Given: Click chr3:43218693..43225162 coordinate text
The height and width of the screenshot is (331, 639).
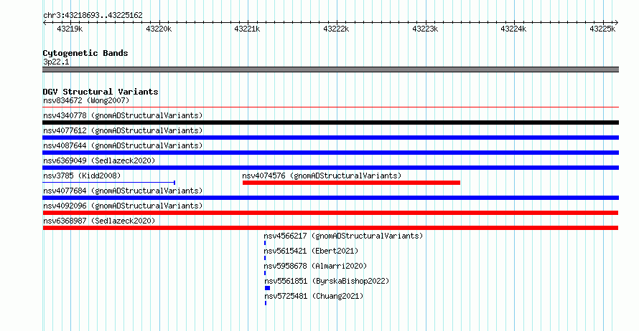Looking at the screenshot, I should [x=93, y=16].
